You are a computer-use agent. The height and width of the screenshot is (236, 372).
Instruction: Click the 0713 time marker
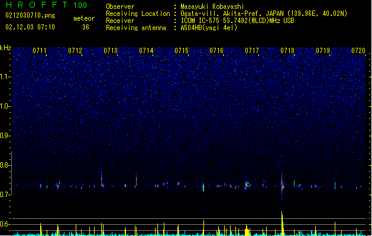click(x=111, y=51)
